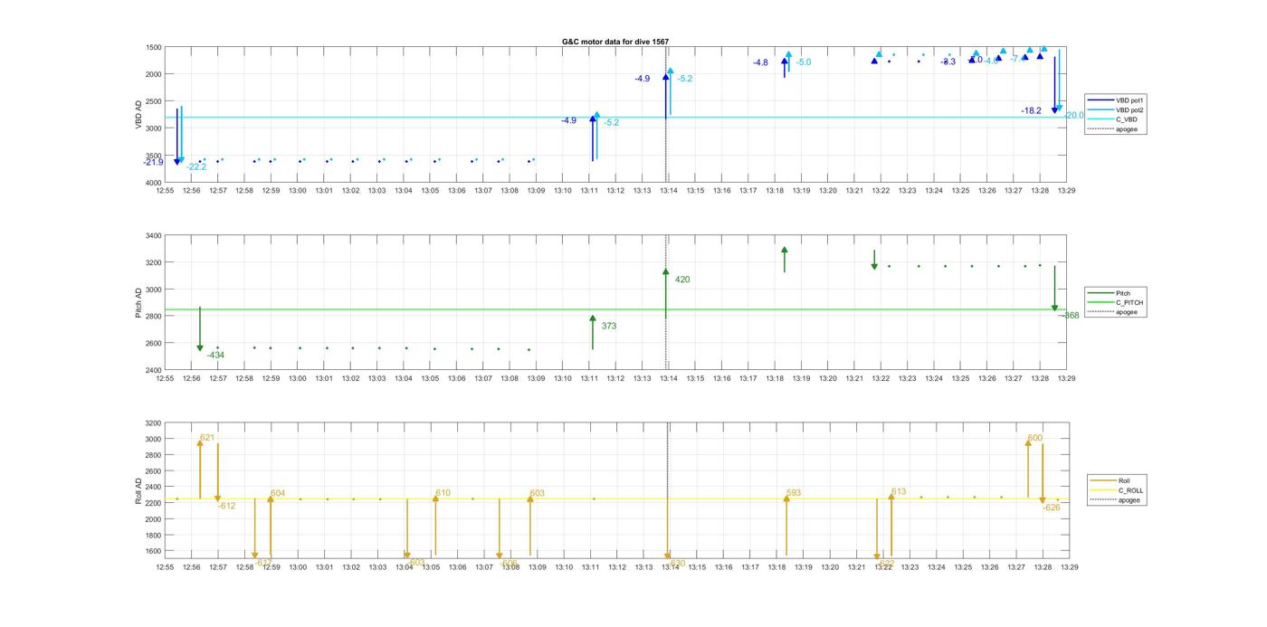1267x627 pixels.
Task: Click the '610' roll data label
Action: 443,493
